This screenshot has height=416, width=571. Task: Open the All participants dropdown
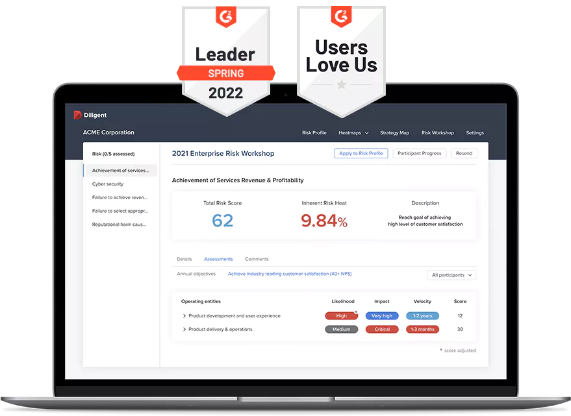(x=451, y=275)
